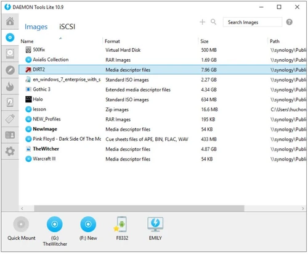Viewport: 308px width, 255px height.
Task: Click the Cue sheets files format cell
Action: [x=147, y=140]
